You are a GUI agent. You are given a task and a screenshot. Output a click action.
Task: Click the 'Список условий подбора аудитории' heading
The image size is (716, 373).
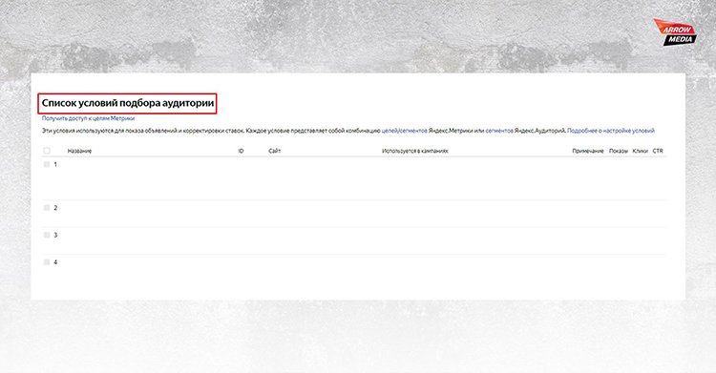[127, 104]
